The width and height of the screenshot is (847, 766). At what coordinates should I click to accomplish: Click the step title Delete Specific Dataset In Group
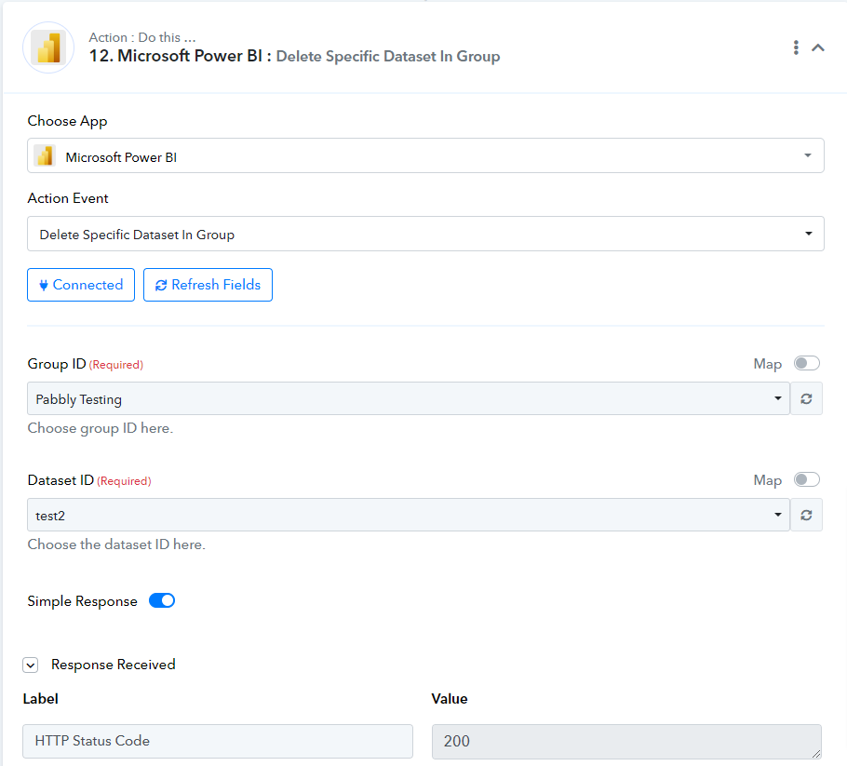point(388,56)
